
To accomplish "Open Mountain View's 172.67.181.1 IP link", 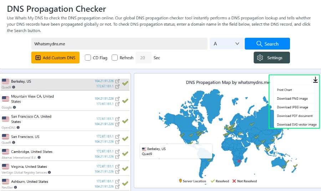I will (105, 104).
